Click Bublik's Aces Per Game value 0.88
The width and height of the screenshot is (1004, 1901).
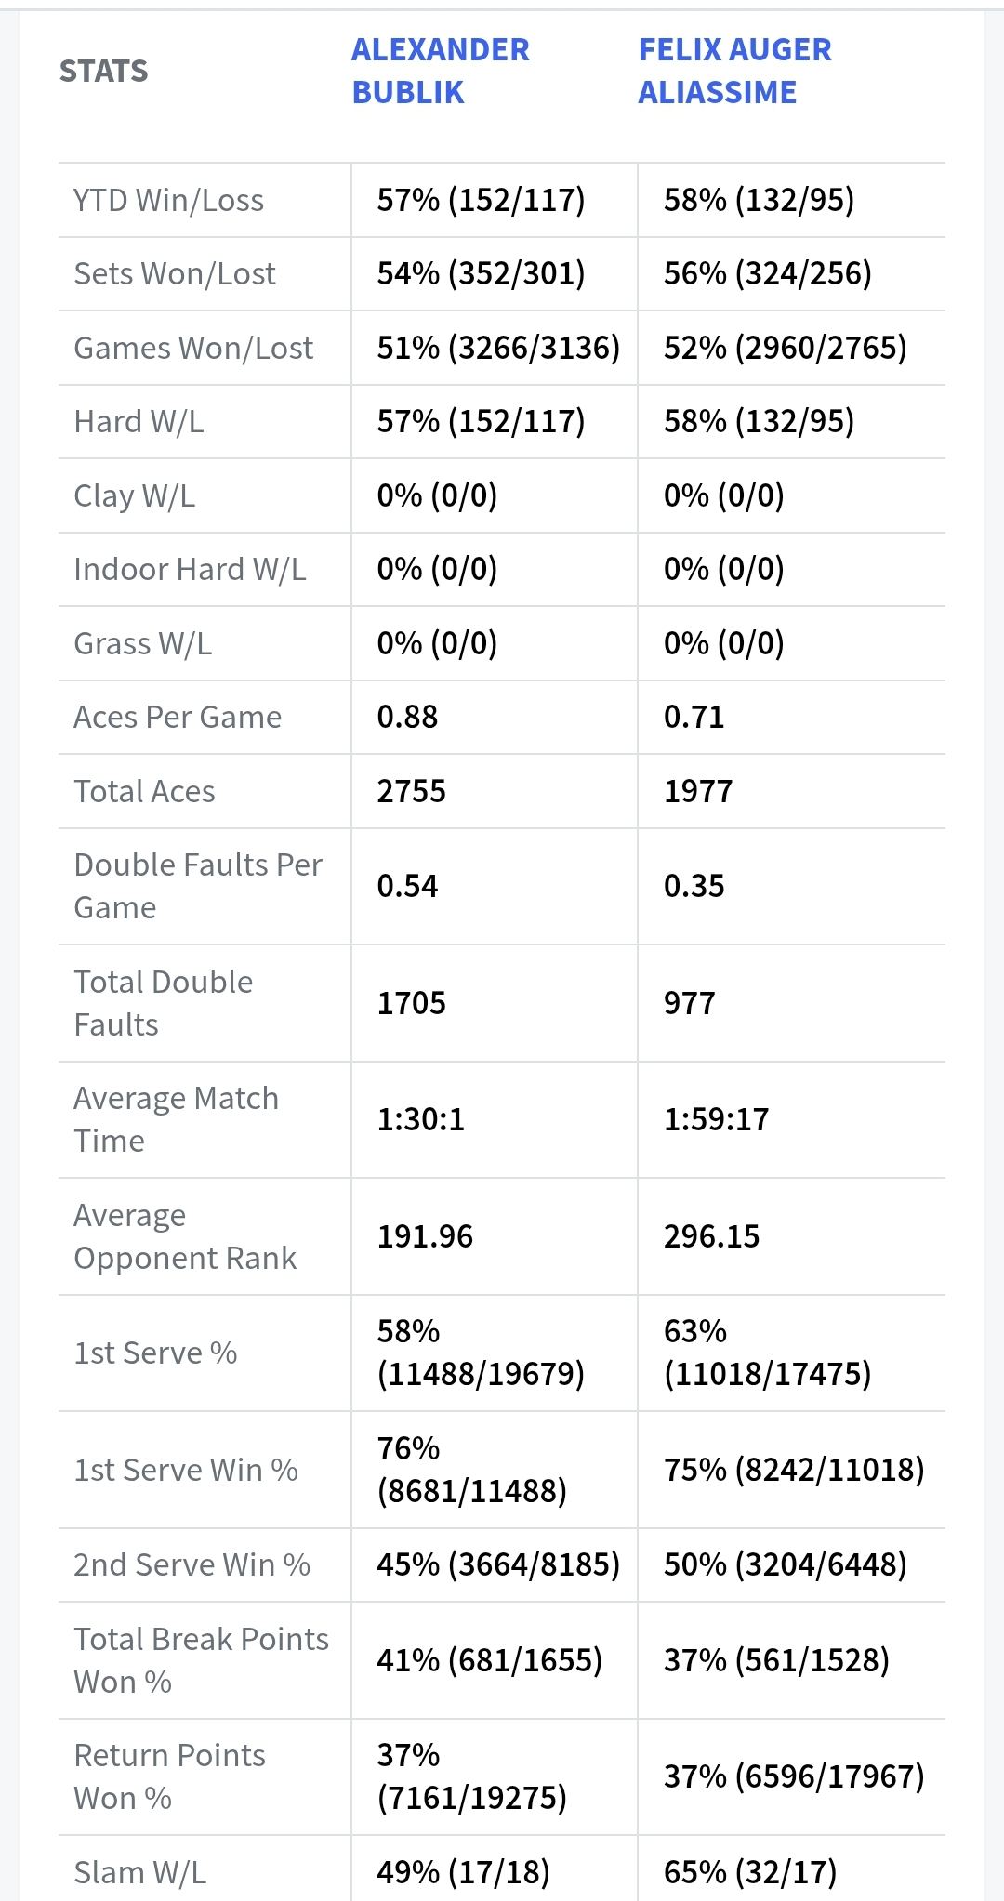(407, 717)
